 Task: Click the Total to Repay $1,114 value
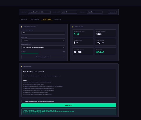(x=100, y=43)
